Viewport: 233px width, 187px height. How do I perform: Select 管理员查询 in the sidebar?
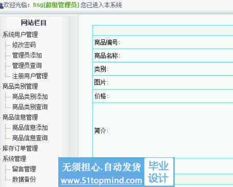click(x=27, y=66)
